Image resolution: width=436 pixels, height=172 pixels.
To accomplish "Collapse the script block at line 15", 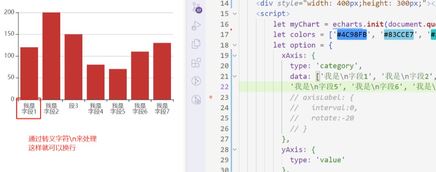I will tap(235, 13).
